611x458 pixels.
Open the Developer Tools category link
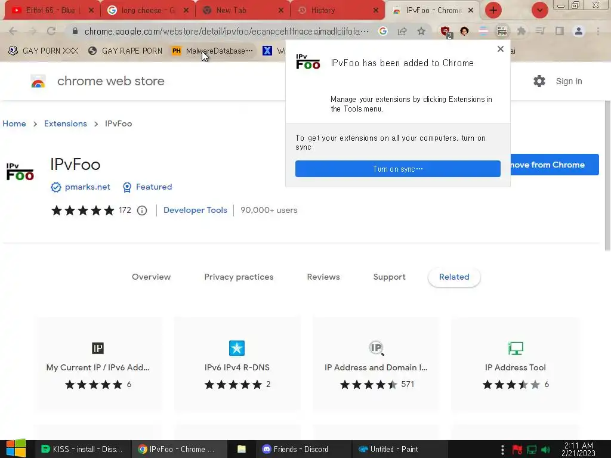click(x=195, y=211)
